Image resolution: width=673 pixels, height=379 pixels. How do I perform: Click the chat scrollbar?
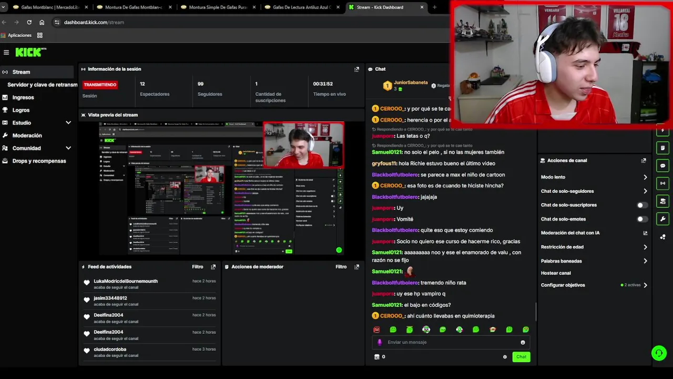pyautogui.click(x=536, y=312)
